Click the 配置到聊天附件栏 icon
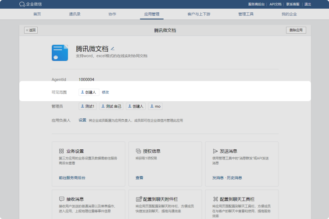This screenshot has width=329, height=219. click(139, 199)
